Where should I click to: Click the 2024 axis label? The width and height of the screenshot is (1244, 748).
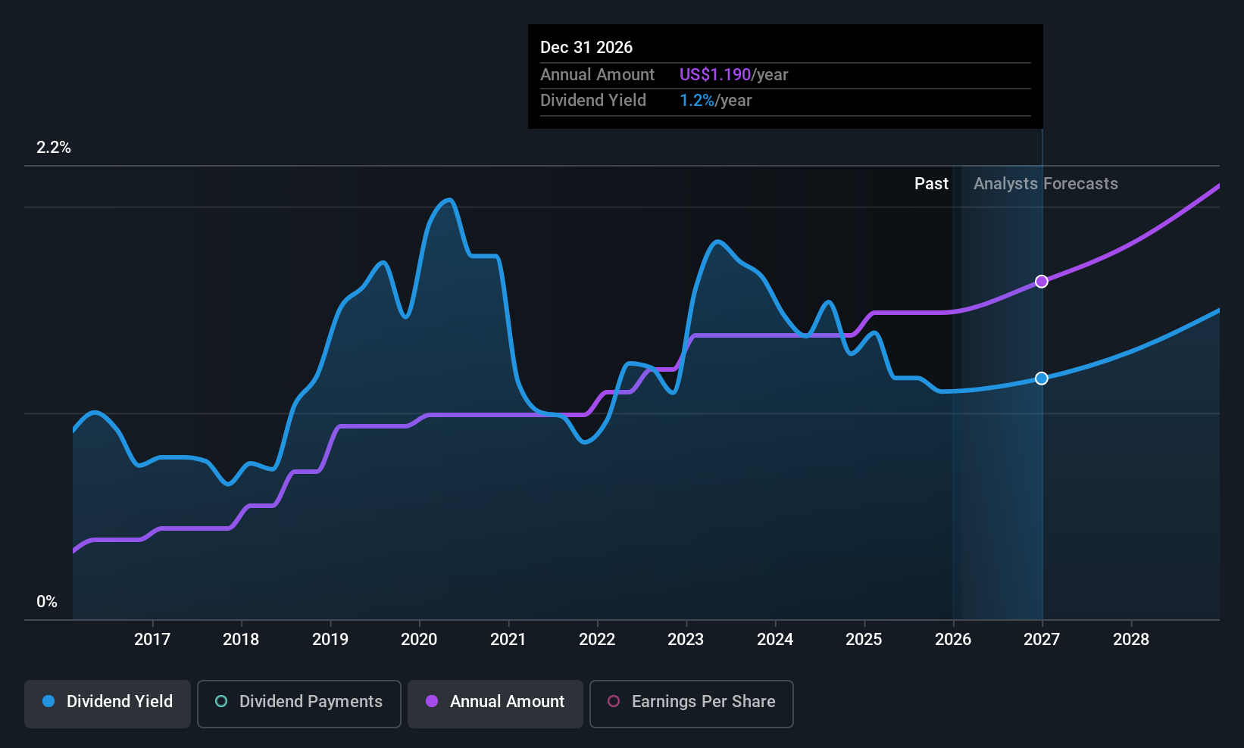coord(775,639)
